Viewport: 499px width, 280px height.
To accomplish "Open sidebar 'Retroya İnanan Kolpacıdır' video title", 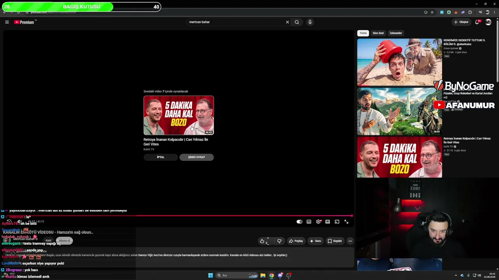I will point(467,140).
